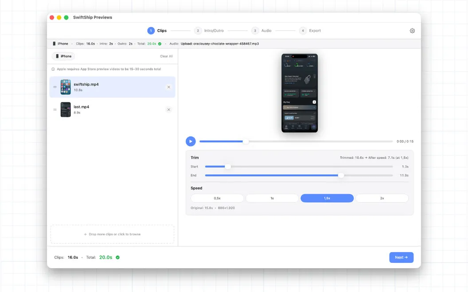The height and width of the screenshot is (292, 468).
Task: Click the Trim End slider handle
Action: tap(341, 176)
